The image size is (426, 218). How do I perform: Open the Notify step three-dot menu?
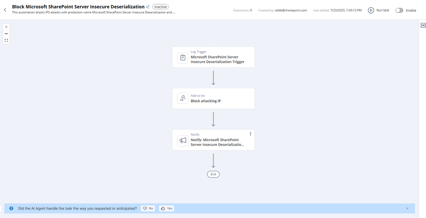point(250,134)
